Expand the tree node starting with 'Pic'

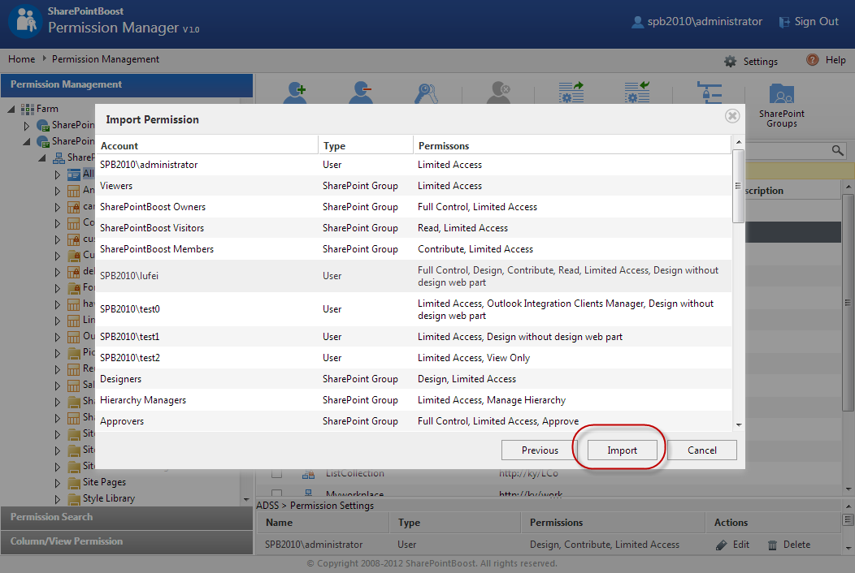tap(57, 353)
